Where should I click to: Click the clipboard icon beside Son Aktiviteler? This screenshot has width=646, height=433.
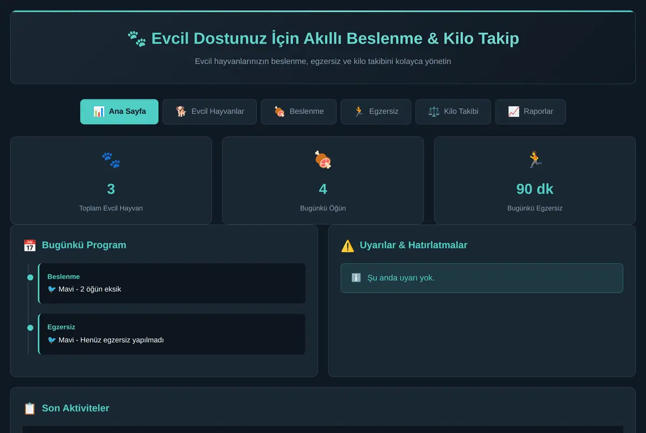(x=30, y=408)
